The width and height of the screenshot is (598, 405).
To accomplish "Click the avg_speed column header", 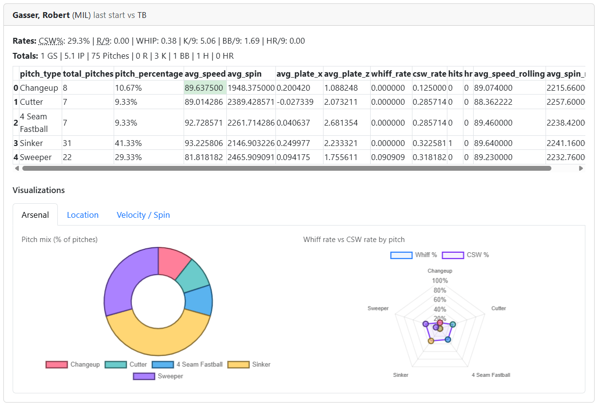I will [205, 74].
